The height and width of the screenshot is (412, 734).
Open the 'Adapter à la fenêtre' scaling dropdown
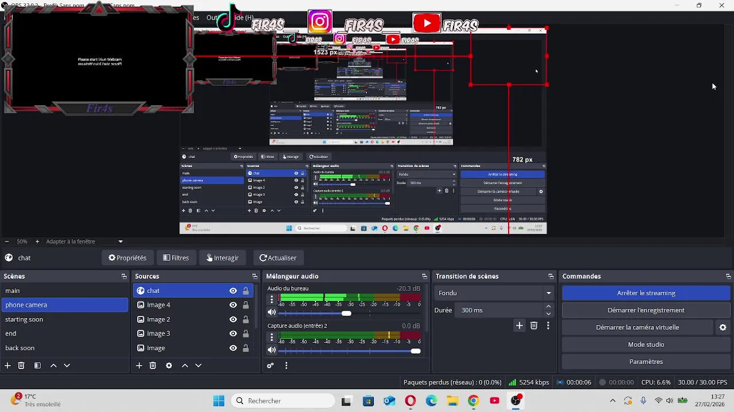click(x=84, y=241)
